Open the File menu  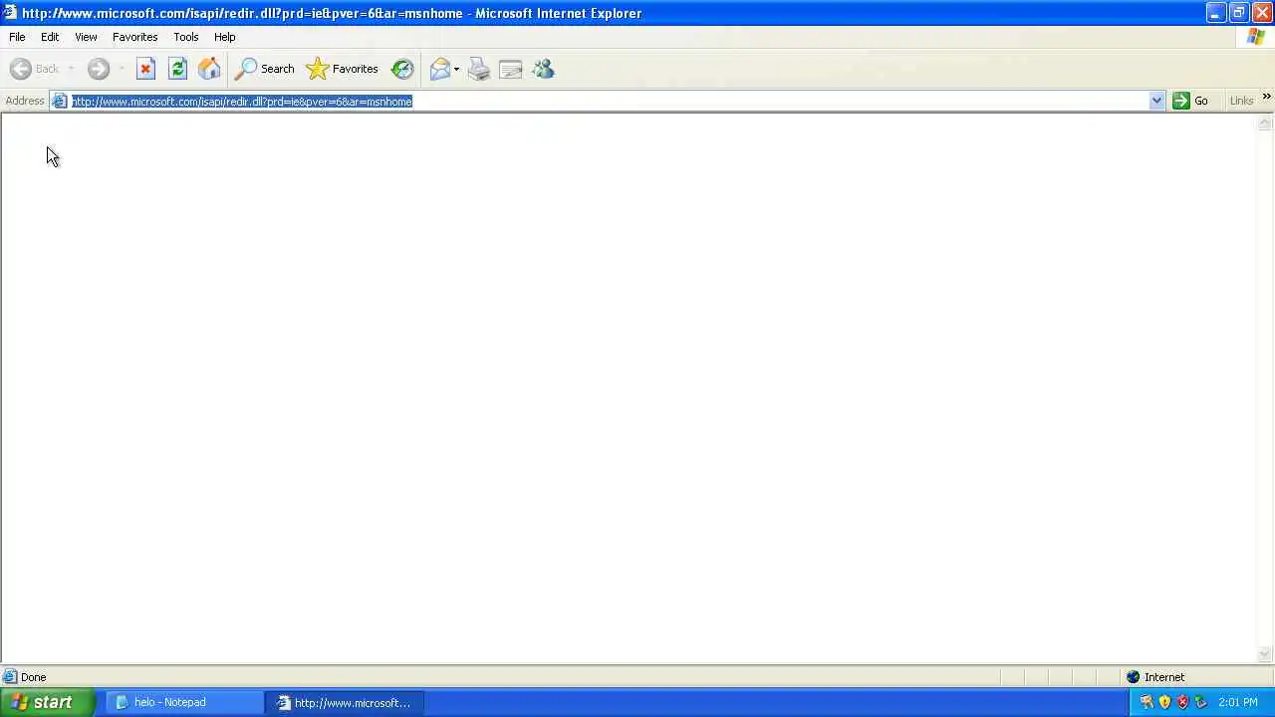click(x=17, y=37)
